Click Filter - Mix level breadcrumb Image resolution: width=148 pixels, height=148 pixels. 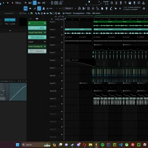(93, 13)
